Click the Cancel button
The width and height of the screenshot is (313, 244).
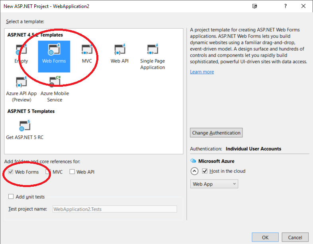click(x=295, y=237)
